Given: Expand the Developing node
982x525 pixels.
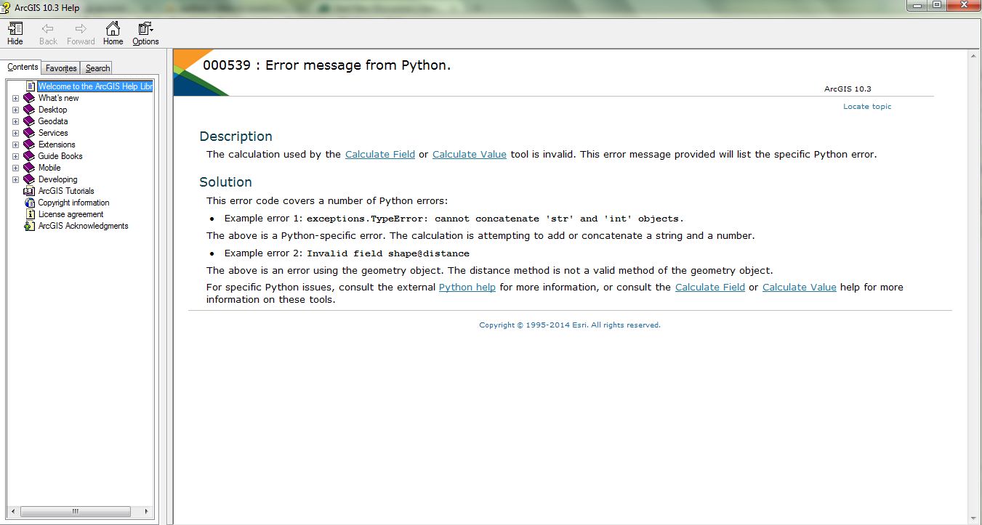Looking at the screenshot, I should 16,179.
